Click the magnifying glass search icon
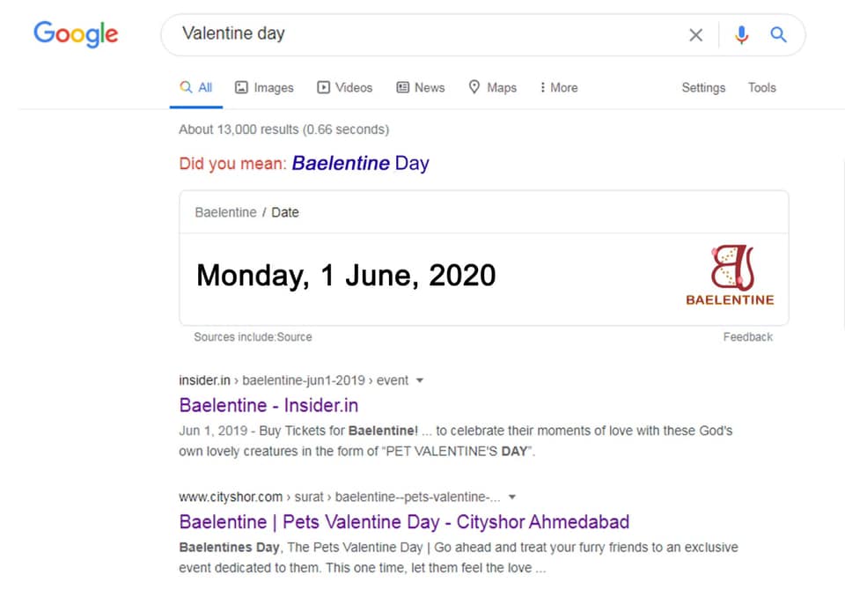The height and width of the screenshot is (597, 845). tap(778, 35)
